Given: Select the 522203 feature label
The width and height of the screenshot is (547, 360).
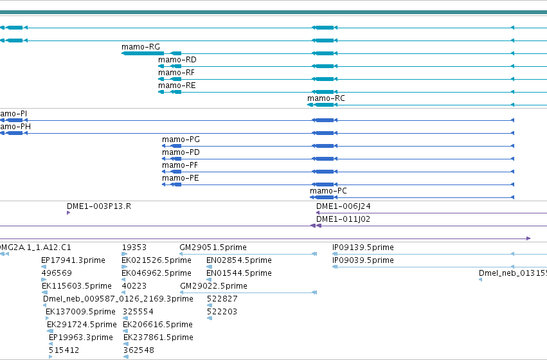Looking at the screenshot, I should pos(222,312).
